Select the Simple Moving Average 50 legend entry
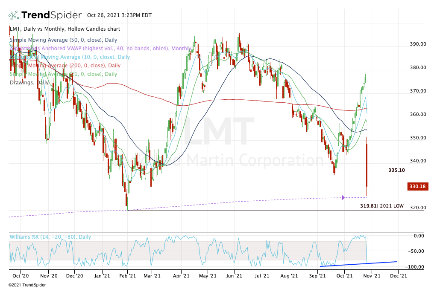 click(64, 40)
